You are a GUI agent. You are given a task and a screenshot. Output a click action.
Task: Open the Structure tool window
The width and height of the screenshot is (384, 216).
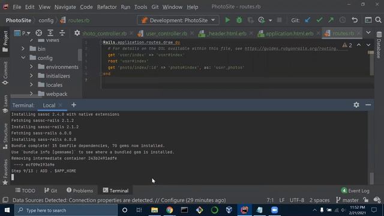pyautogui.click(x=5, y=136)
